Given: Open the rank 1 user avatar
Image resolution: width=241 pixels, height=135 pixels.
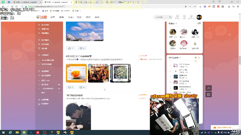Looking at the screenshot, I should click(x=176, y=65).
